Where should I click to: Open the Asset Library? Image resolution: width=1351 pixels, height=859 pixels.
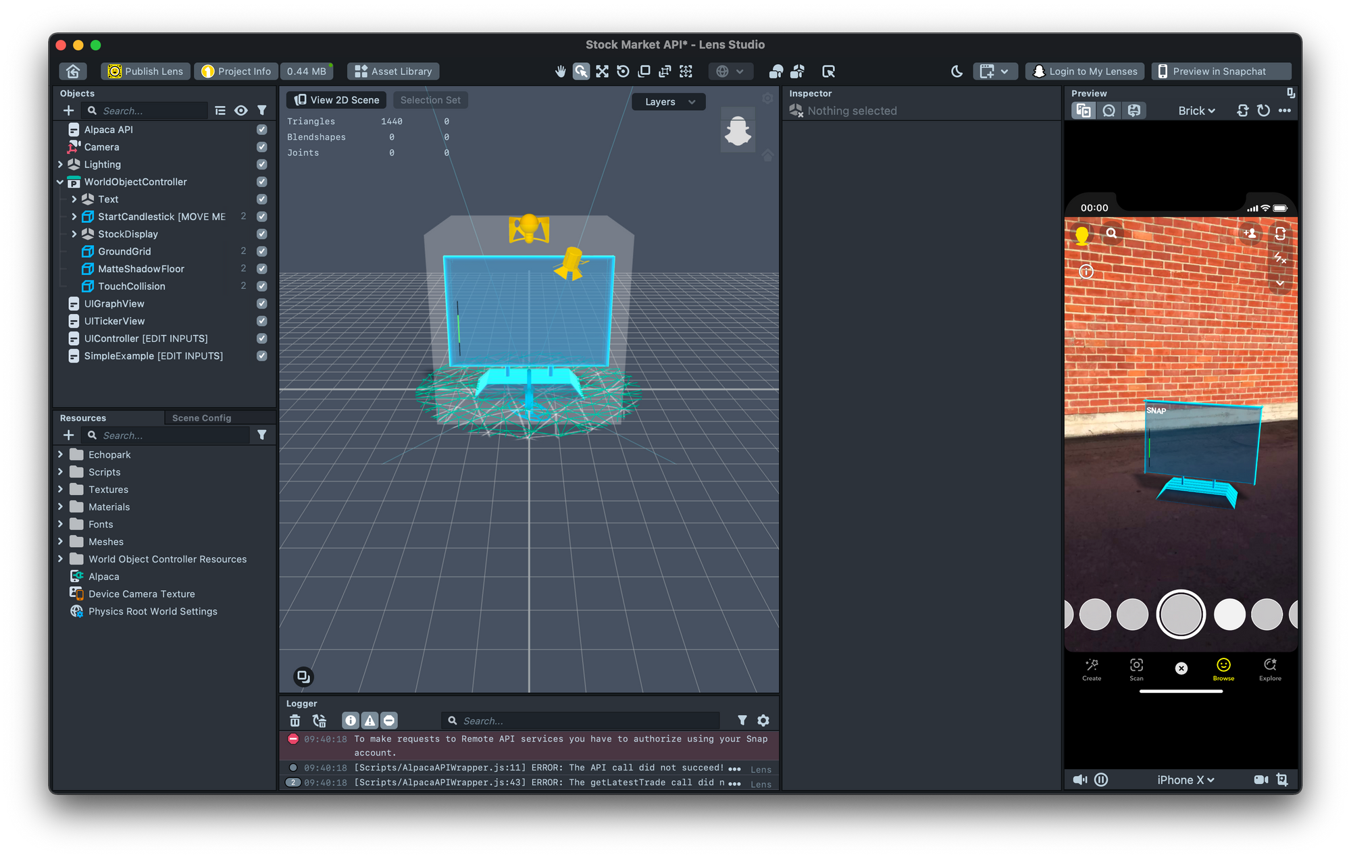click(393, 71)
